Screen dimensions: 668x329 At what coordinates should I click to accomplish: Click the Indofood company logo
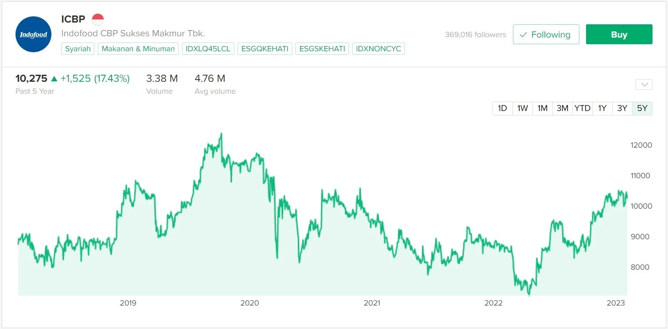coord(33,34)
